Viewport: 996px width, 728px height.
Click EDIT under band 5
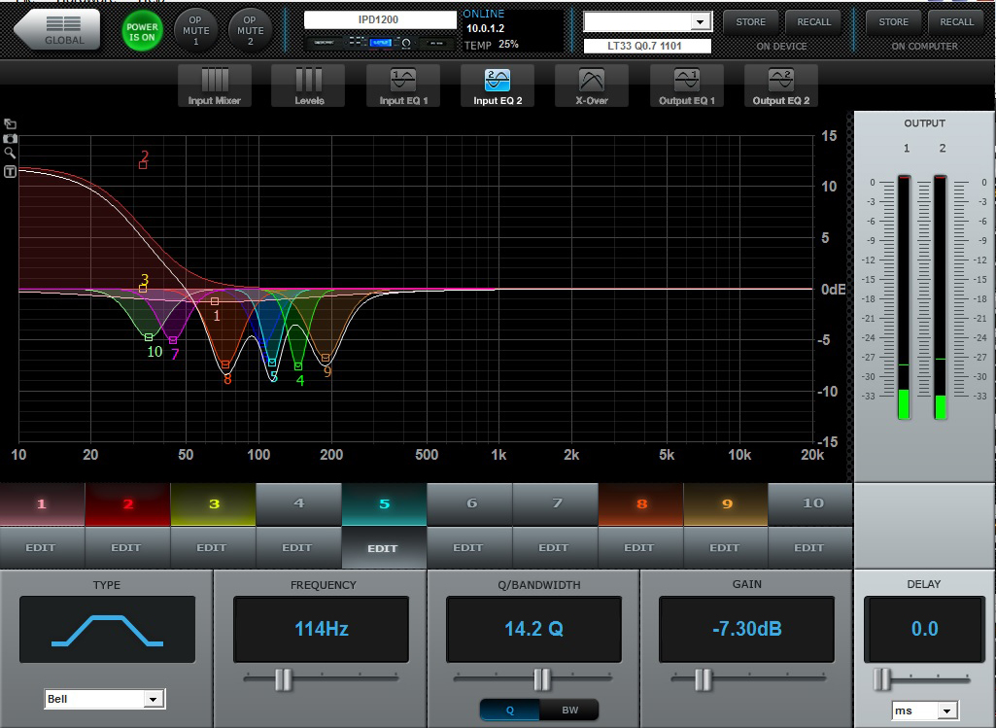pyautogui.click(x=384, y=547)
